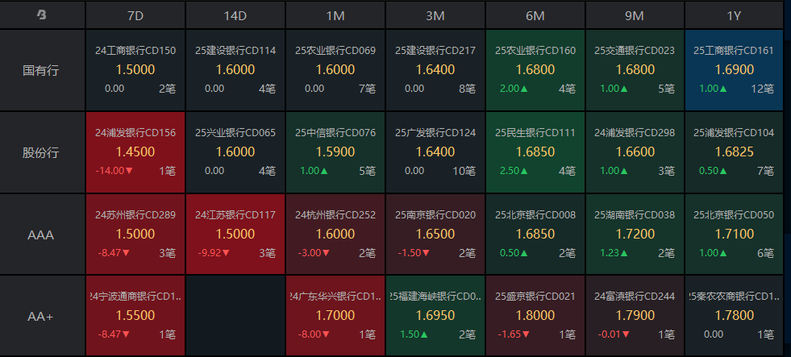Select the 6M tenor column header

(x=535, y=15)
